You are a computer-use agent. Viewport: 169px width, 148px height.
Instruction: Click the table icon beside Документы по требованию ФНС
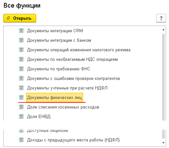[x=21, y=69]
